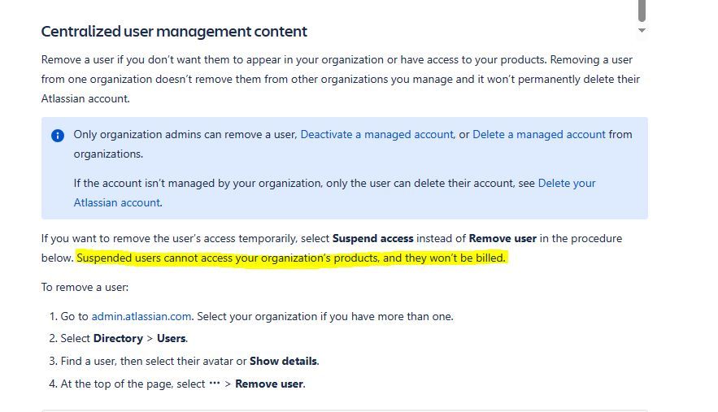This screenshot has height=412, width=718.
Task: Click the Find a user step text
Action: pos(189,361)
